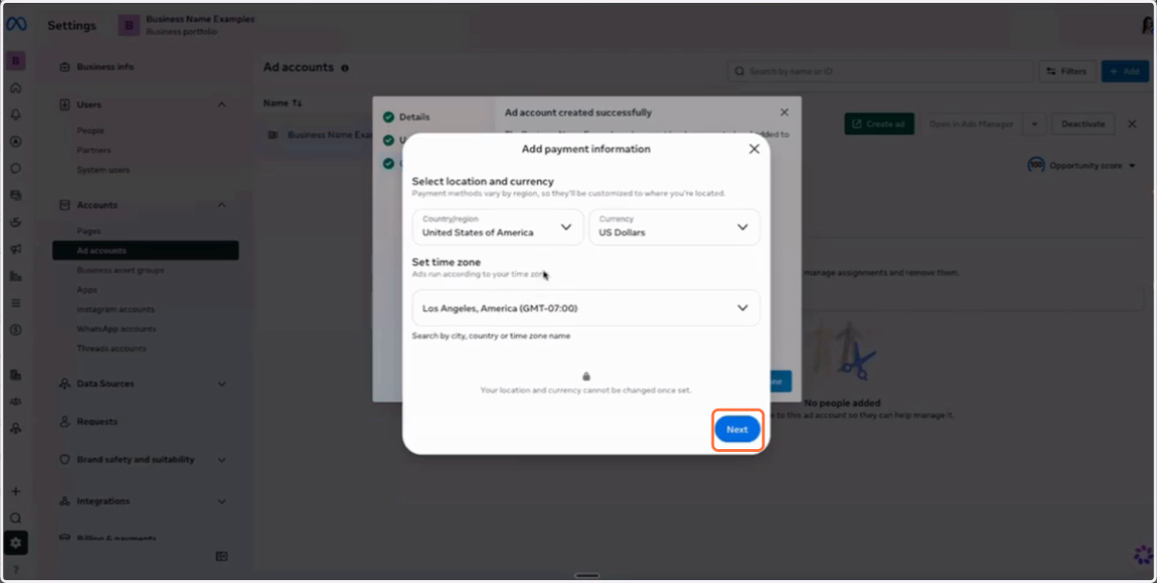This screenshot has height=583, width=1157.
Task: Select the Ad accounts sidebar item
Action: [x=146, y=251]
